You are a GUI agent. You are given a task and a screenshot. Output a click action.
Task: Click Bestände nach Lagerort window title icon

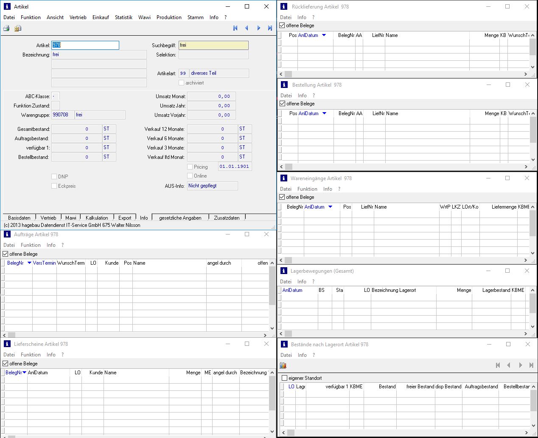coord(284,344)
